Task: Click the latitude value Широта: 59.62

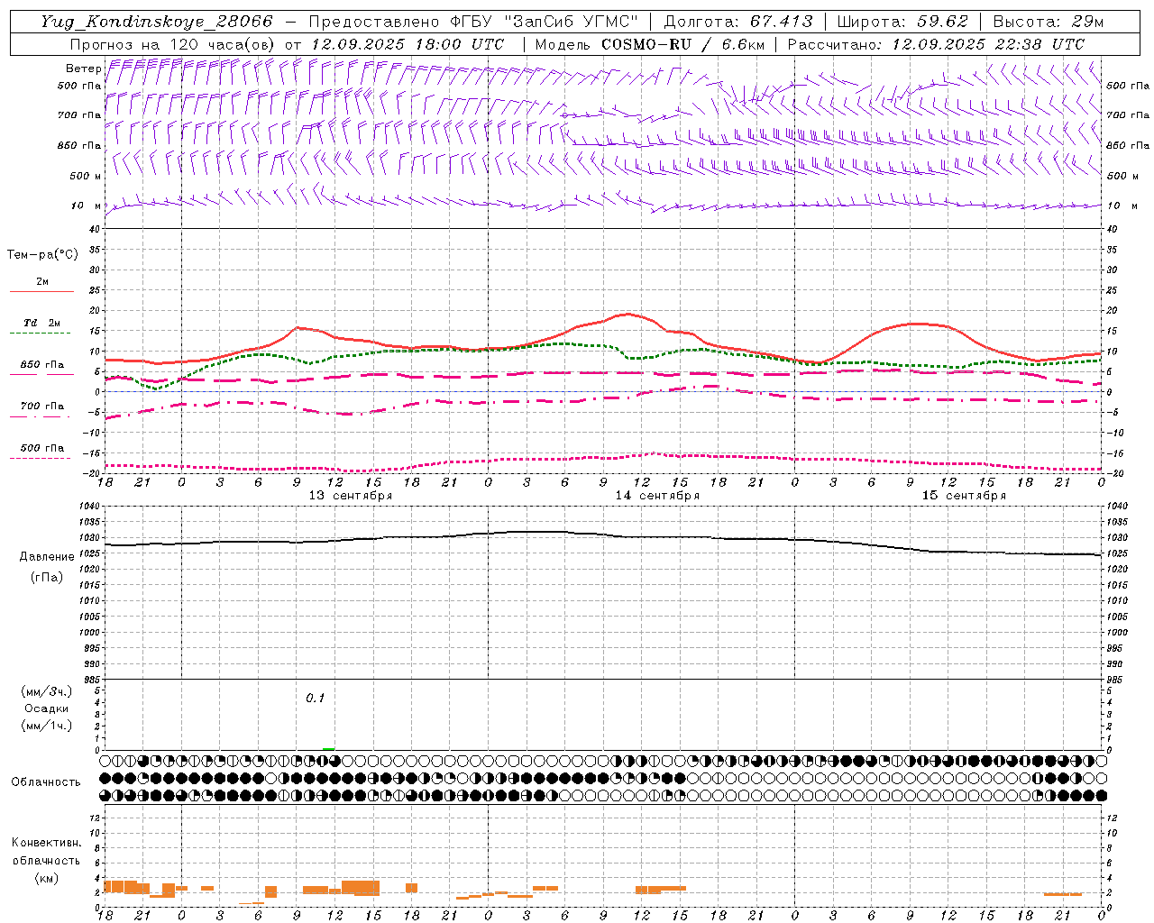Action: tap(902, 22)
